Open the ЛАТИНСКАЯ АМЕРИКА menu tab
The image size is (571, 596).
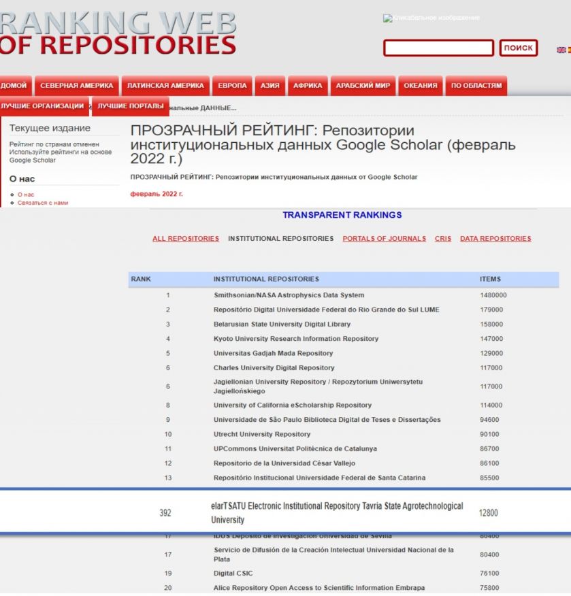tap(165, 86)
